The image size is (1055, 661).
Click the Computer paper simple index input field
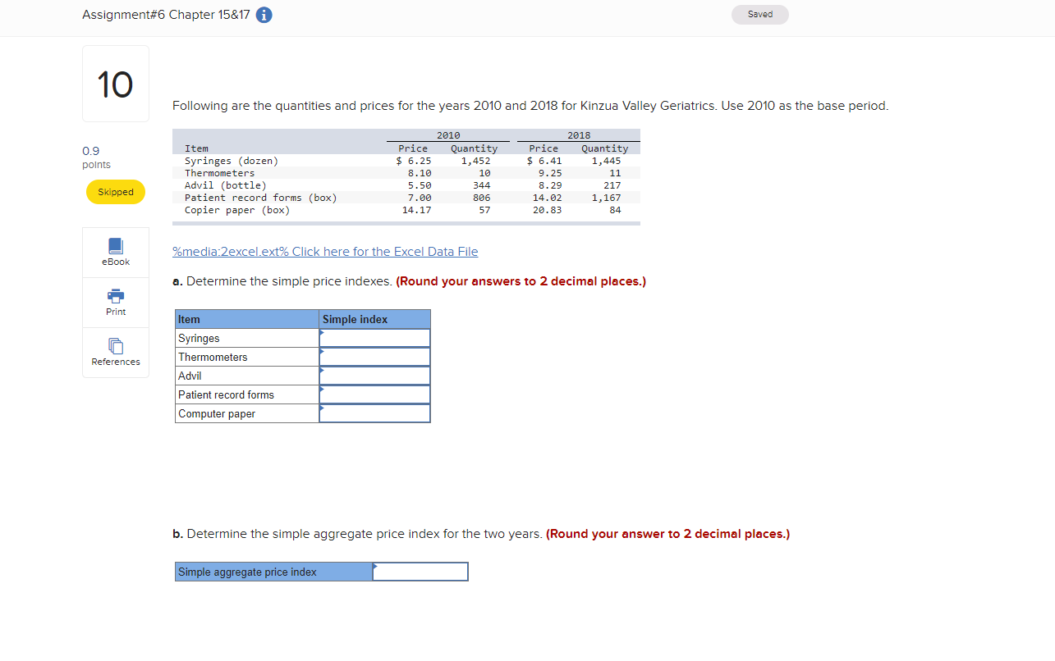click(x=378, y=413)
